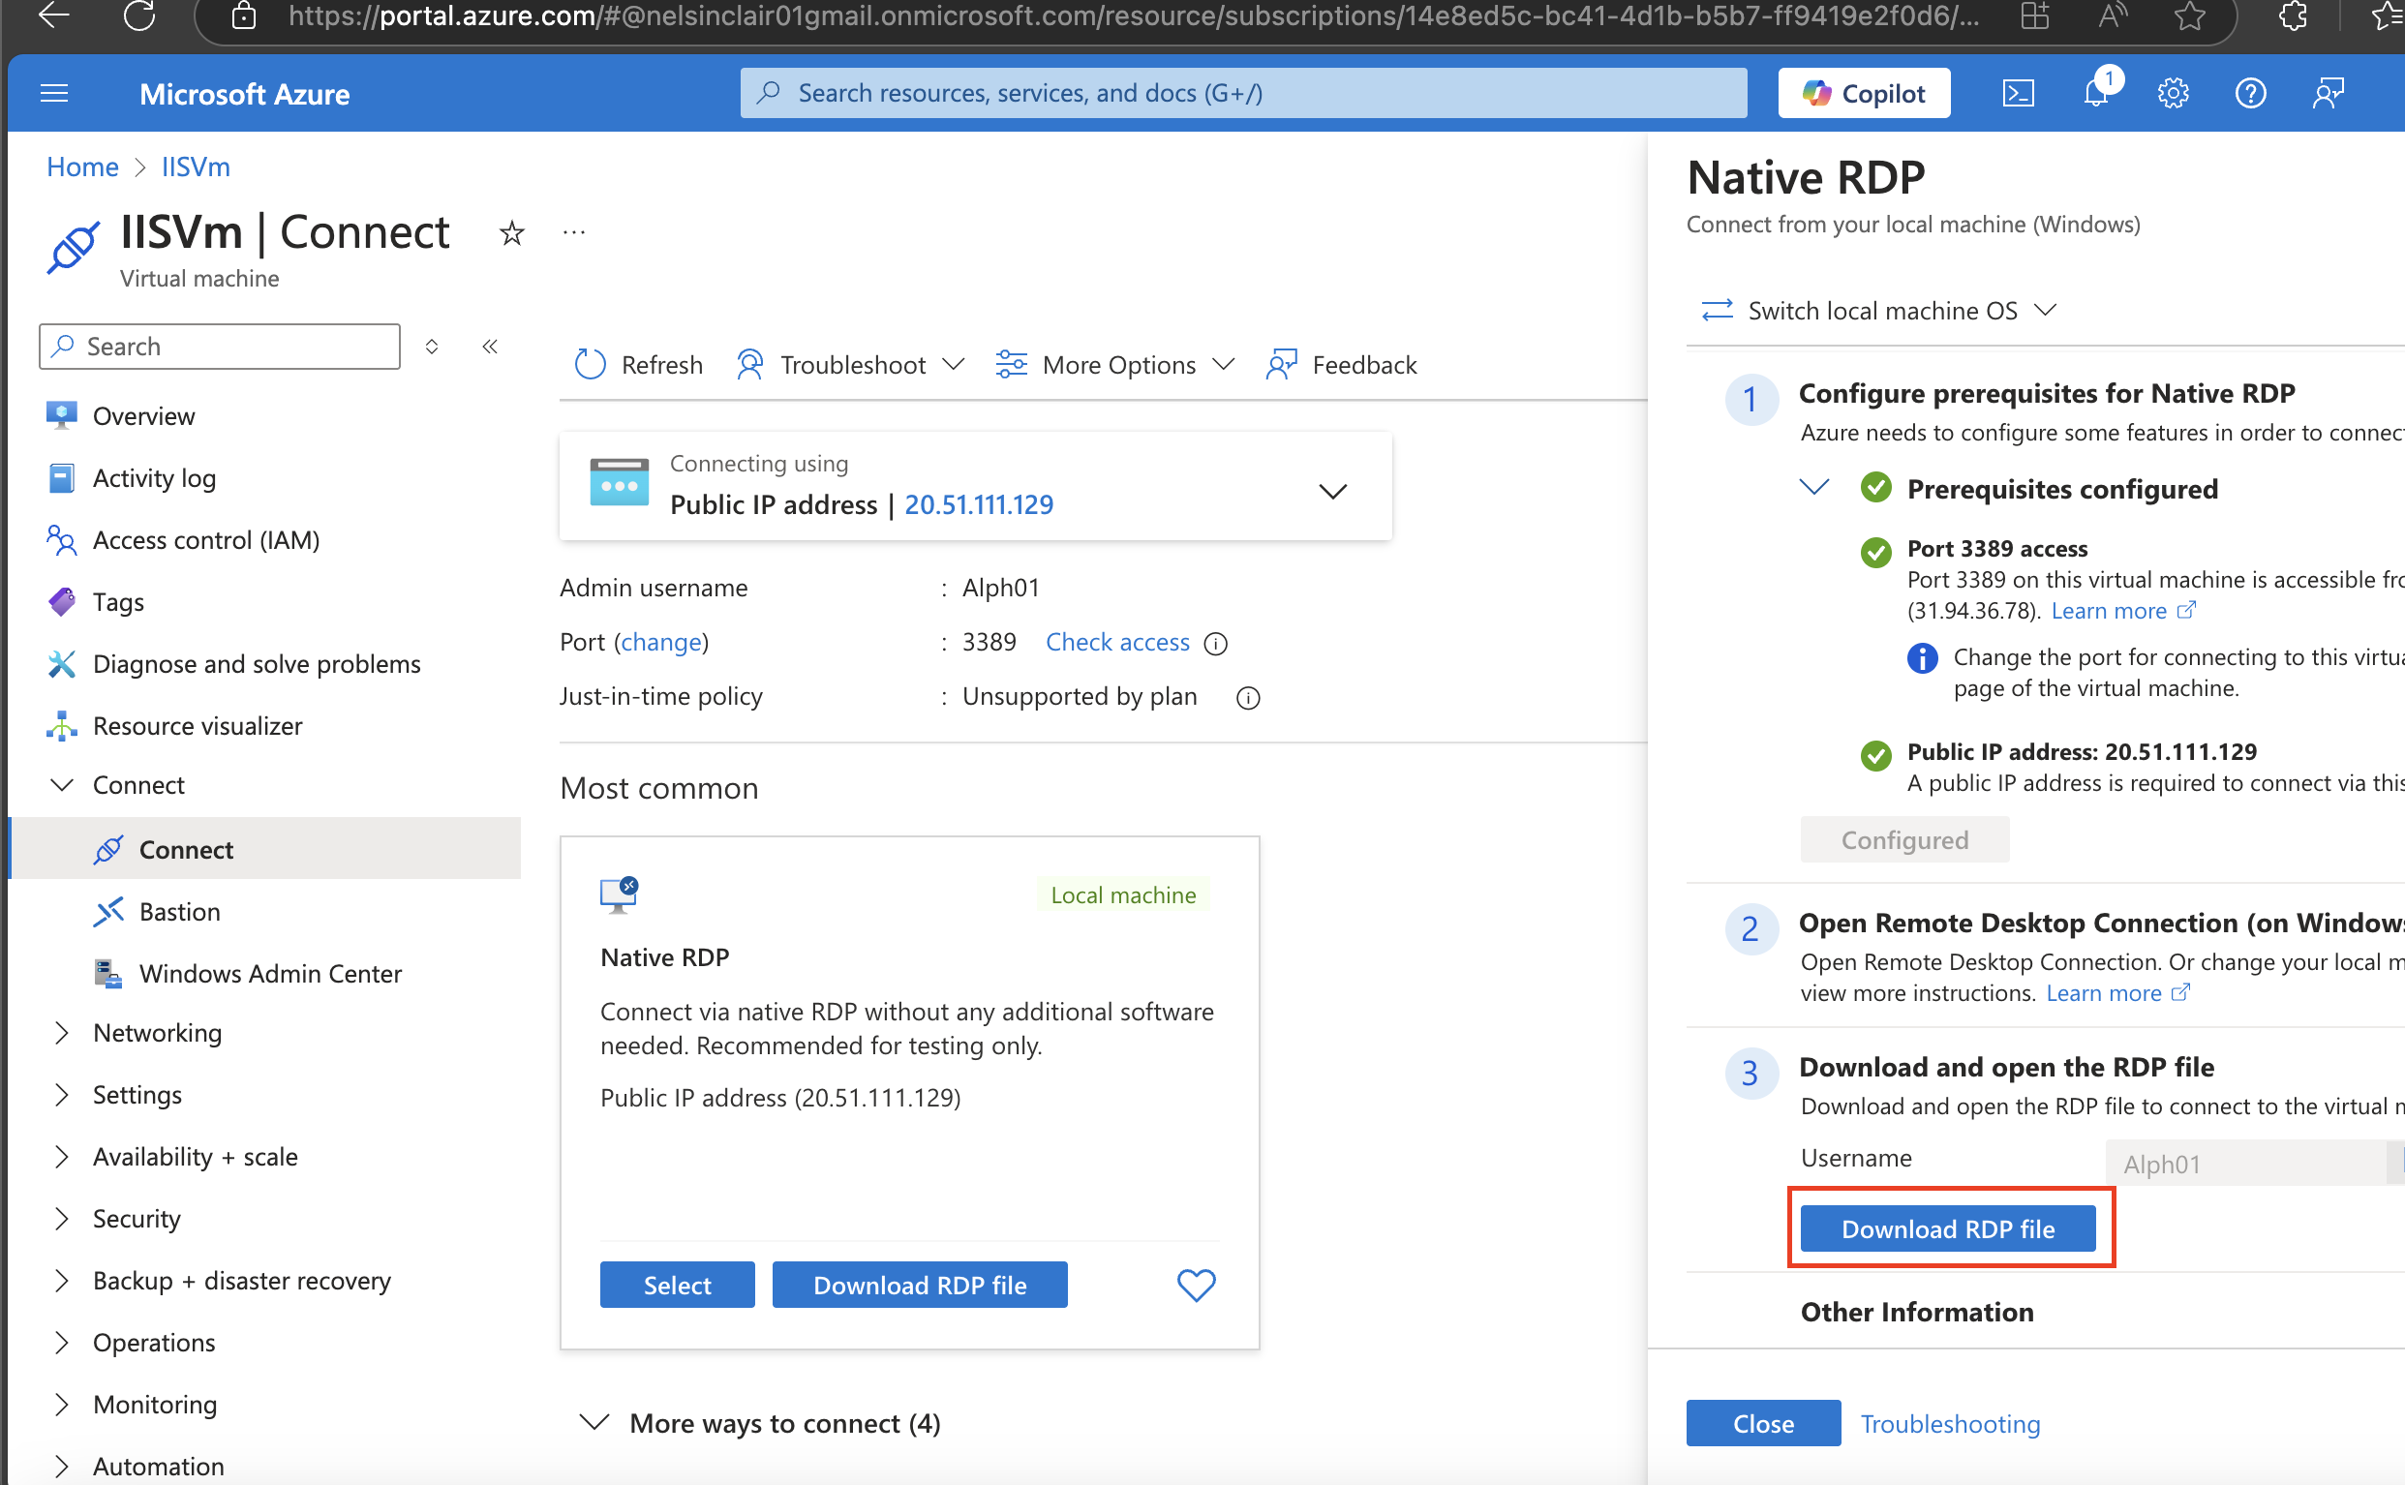Image resolution: width=2405 pixels, height=1485 pixels.
Task: Expand the Monitoring group
Action: pyautogui.click(x=62, y=1405)
